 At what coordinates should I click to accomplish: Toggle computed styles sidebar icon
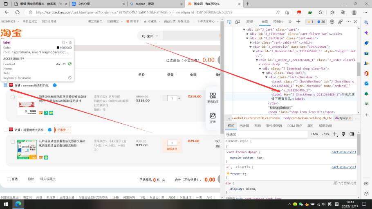(352, 134)
